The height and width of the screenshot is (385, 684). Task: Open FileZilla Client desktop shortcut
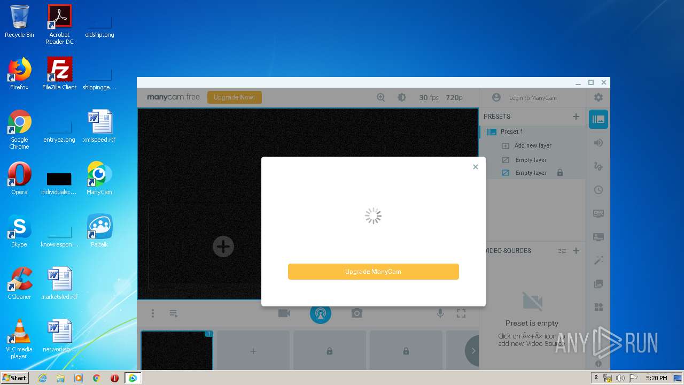click(59, 73)
